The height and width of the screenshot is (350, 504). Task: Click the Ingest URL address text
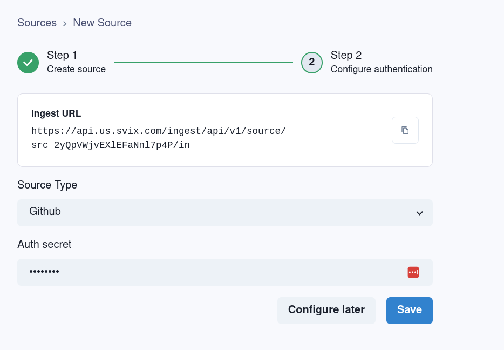point(159,138)
